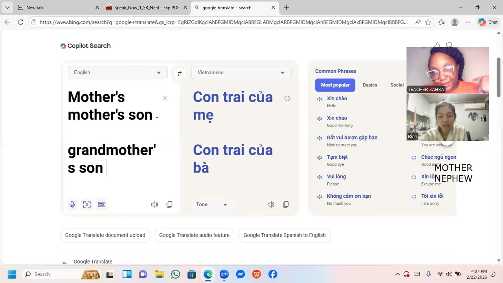
Task: Play the "Không cảm ơn bạn" audio
Action: (319, 197)
